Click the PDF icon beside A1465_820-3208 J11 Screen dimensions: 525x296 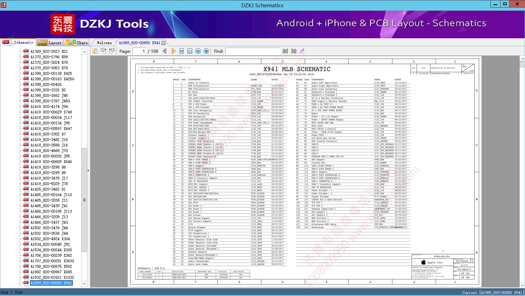(26, 200)
